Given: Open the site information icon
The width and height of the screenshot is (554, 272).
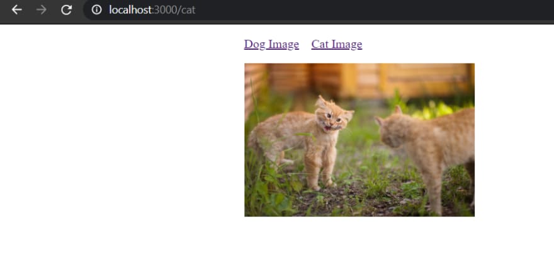Looking at the screenshot, I should click(96, 10).
